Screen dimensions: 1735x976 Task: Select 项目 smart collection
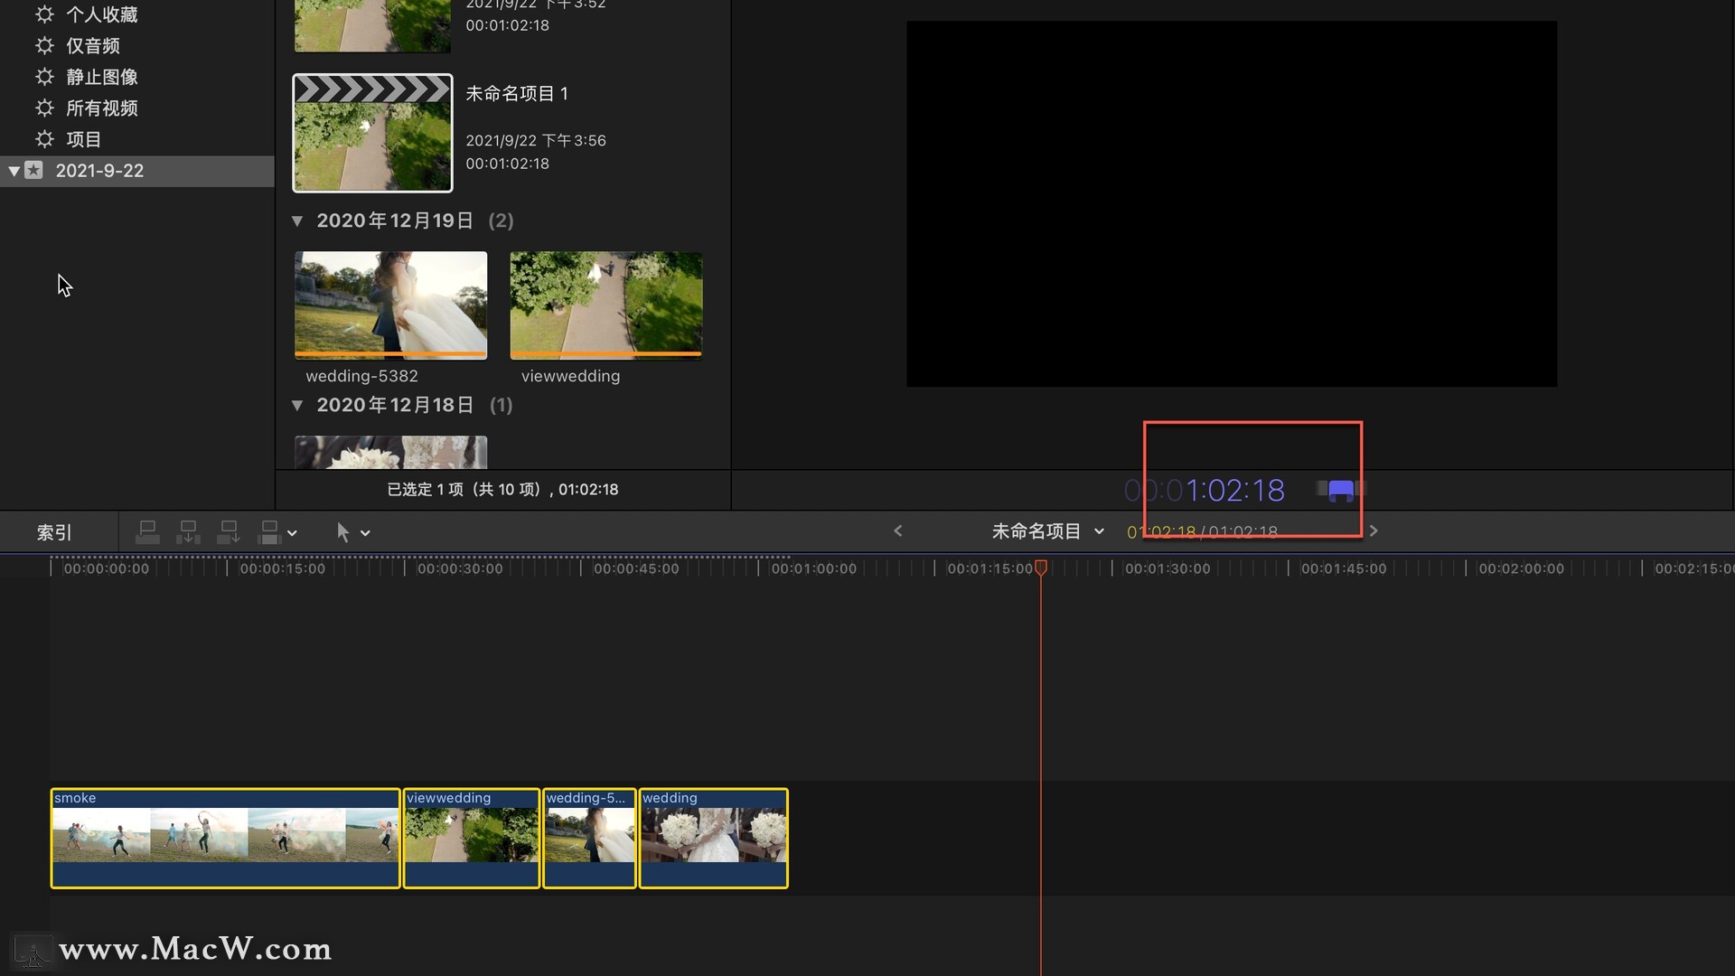84,139
